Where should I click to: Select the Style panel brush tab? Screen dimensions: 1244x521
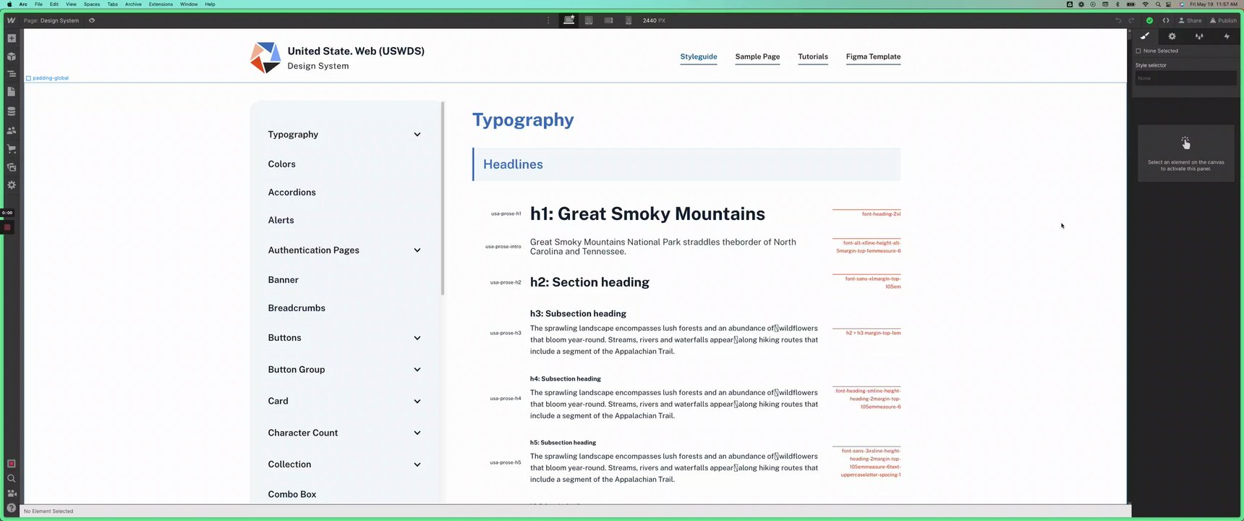[x=1145, y=36]
